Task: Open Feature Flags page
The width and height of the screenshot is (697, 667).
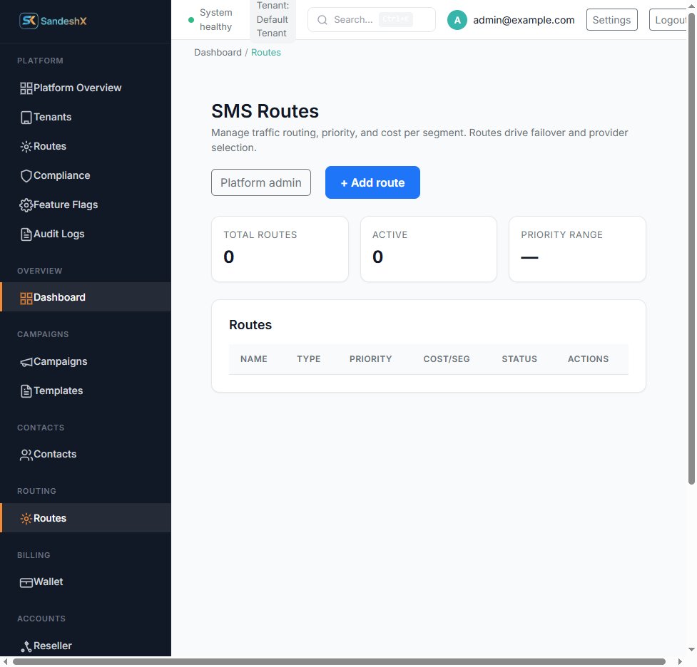Action: (86, 205)
